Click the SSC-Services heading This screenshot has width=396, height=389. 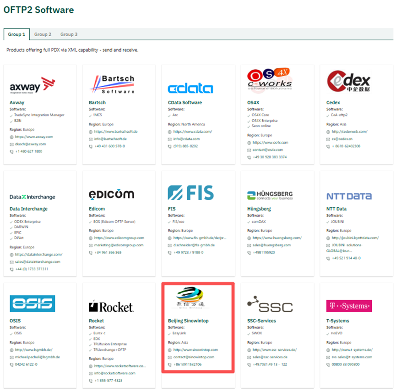[x=261, y=321]
